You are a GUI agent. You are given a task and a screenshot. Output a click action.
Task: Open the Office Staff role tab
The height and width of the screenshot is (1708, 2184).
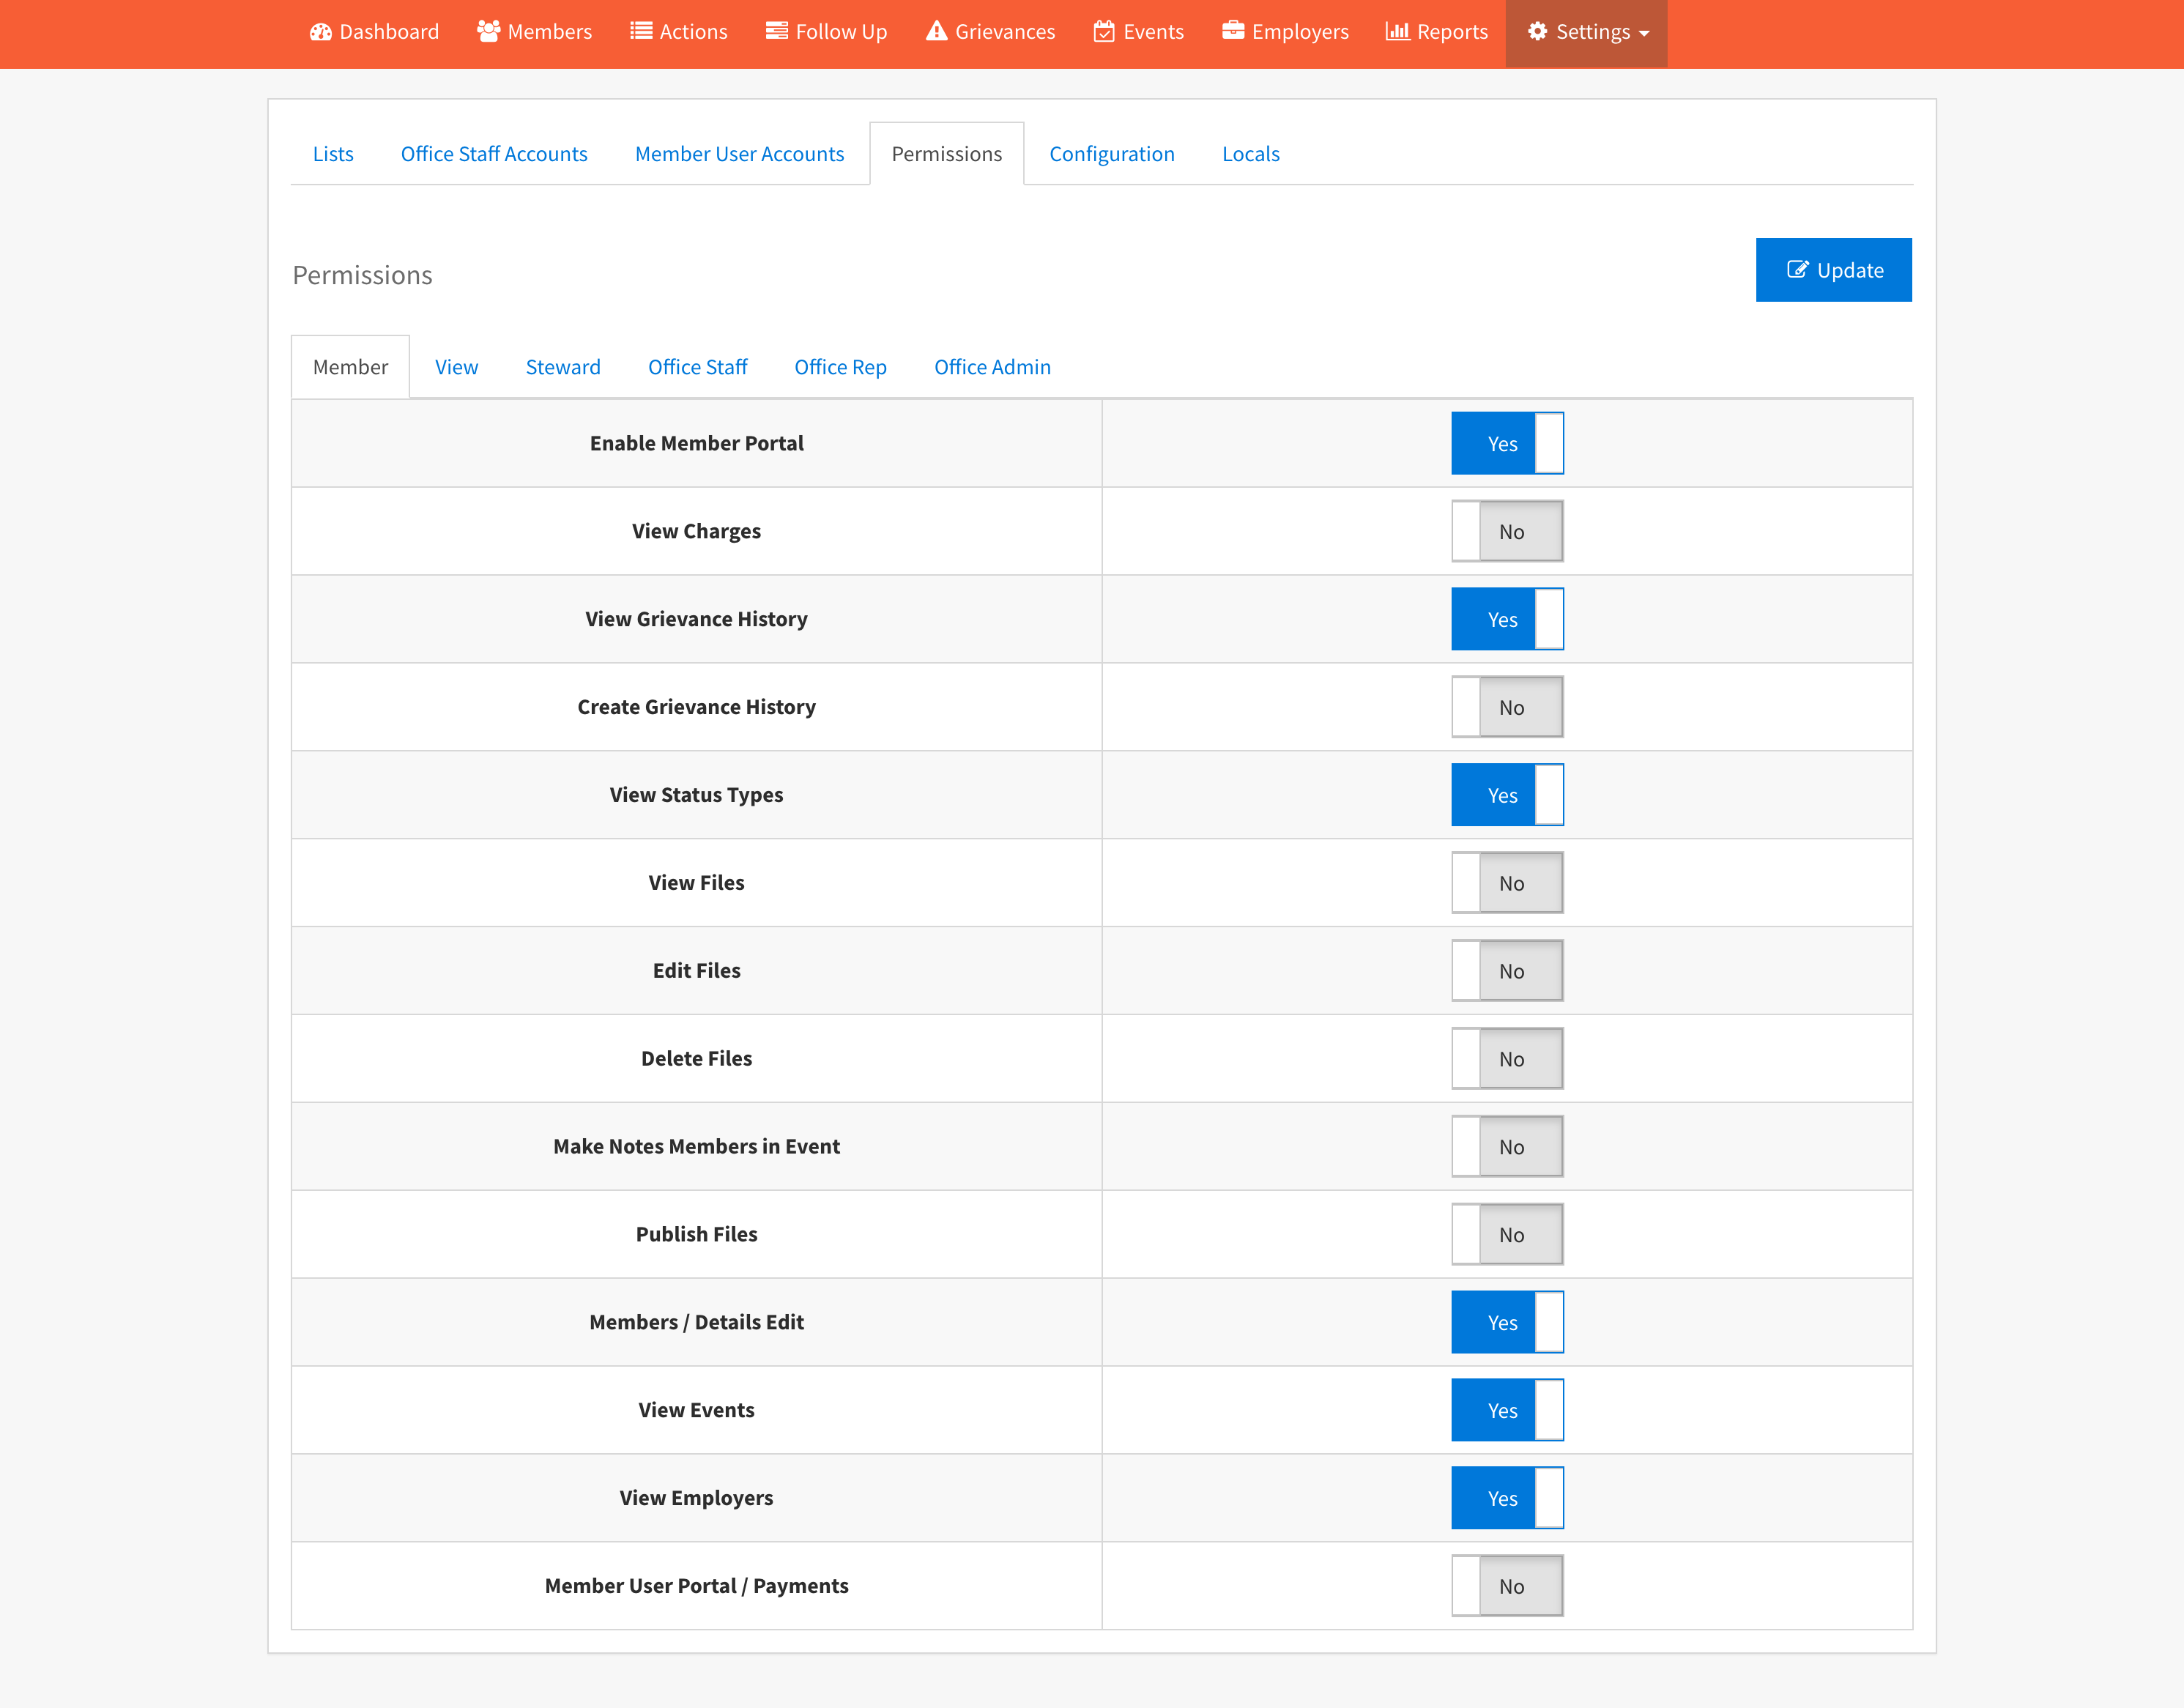pyautogui.click(x=697, y=367)
